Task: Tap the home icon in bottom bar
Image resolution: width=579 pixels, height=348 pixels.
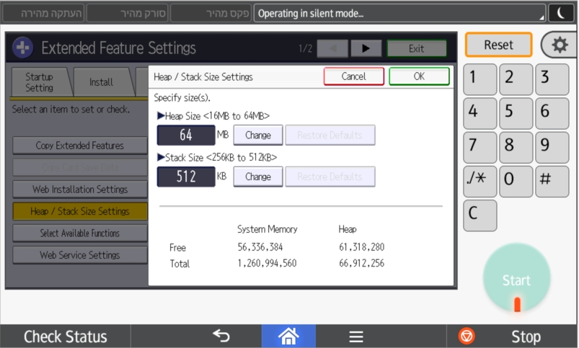Action: click(x=288, y=336)
